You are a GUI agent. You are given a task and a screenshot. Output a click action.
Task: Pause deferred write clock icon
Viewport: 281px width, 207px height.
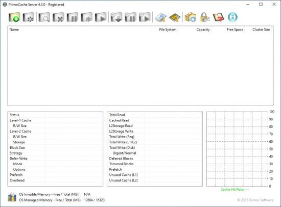point(130,17)
